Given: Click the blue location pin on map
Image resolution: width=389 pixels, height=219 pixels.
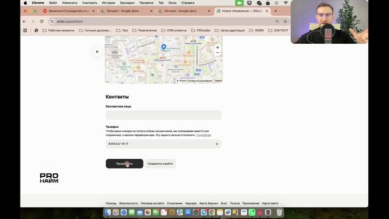Looking at the screenshot, I should 164,47.
